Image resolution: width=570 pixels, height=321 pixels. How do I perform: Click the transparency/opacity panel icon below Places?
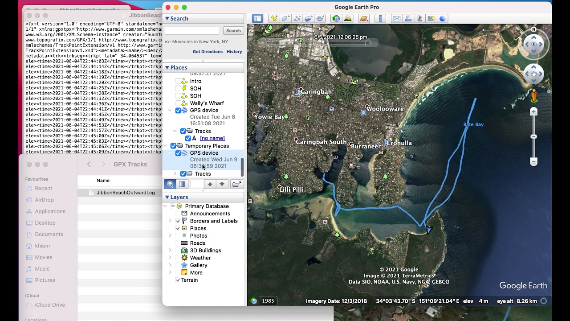182,184
